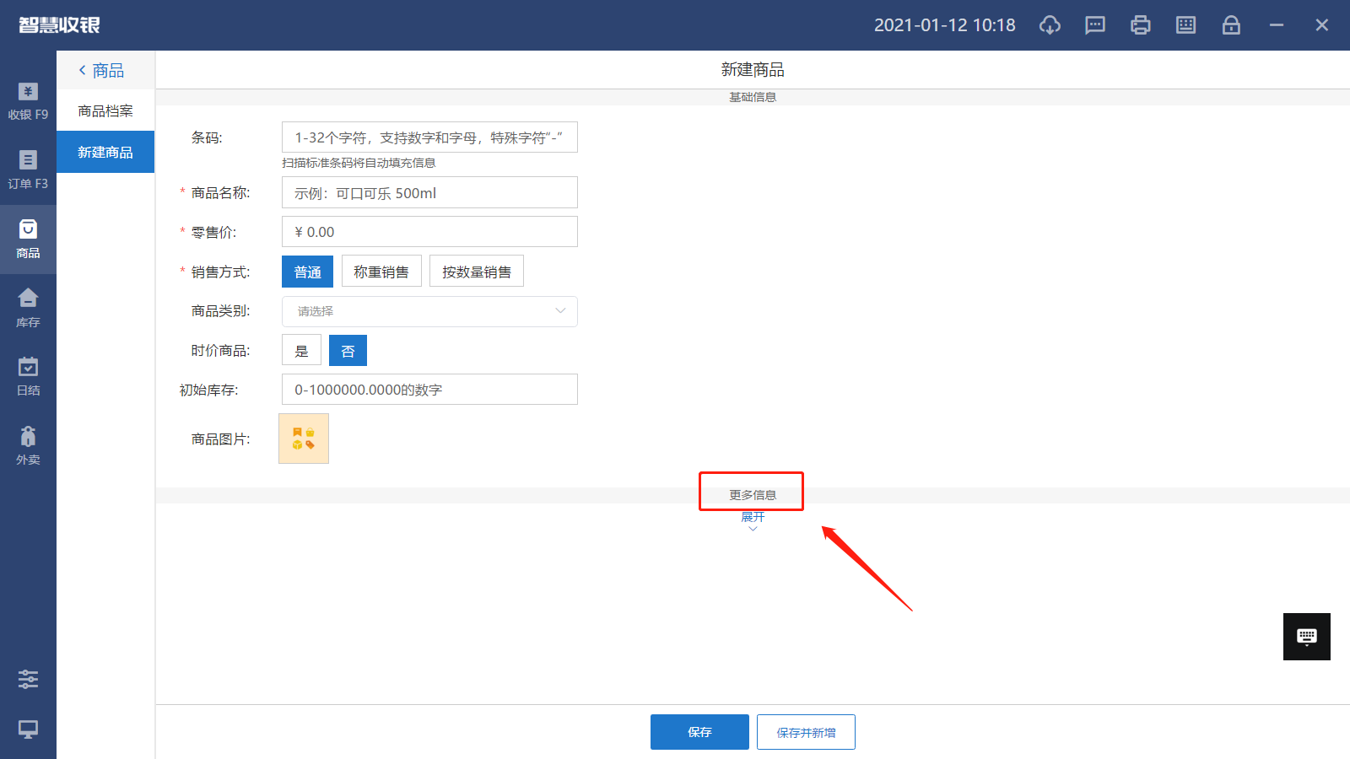Select 按数量销售 sales method
Viewport: 1350px width, 759px height.
(476, 271)
